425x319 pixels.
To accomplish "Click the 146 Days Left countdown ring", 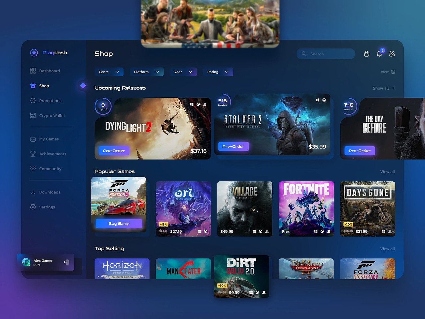I will [x=349, y=106].
